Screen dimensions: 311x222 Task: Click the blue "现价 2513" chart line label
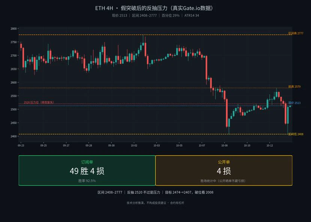click(x=294, y=103)
